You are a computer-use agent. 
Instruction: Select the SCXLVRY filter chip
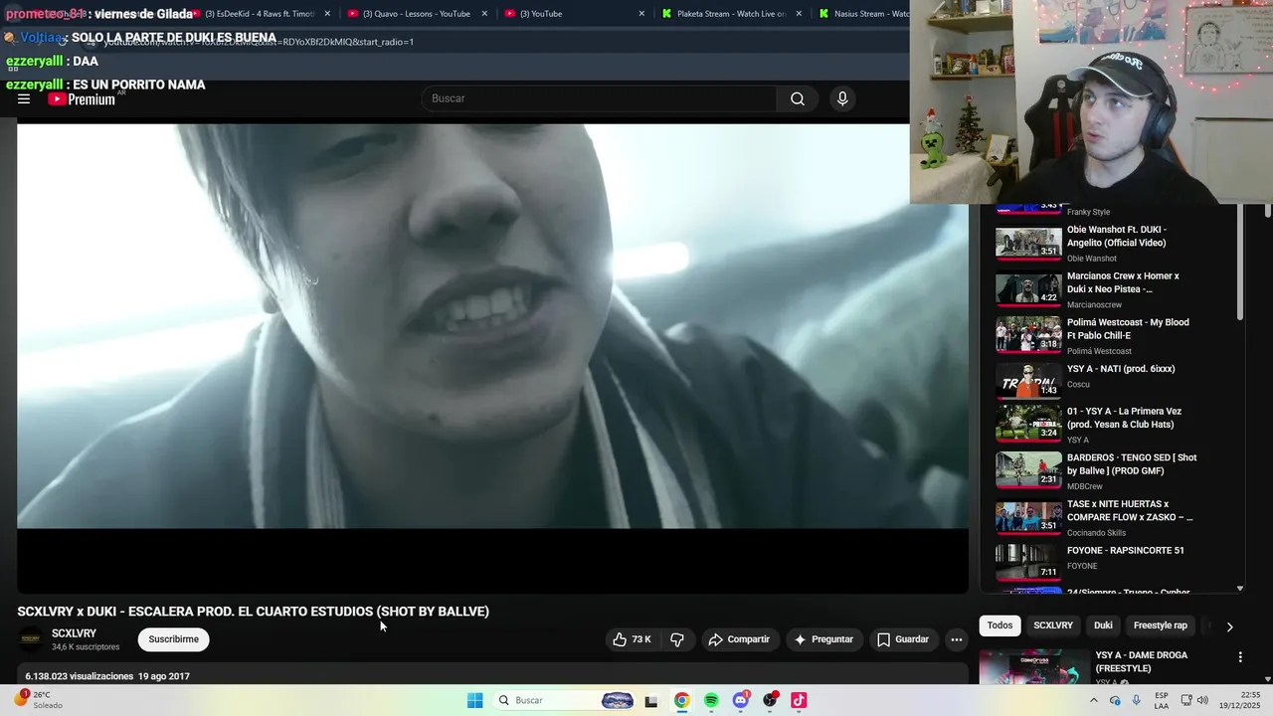[1053, 626]
